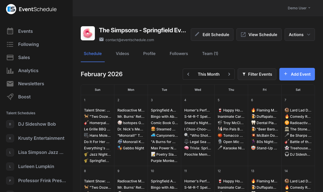Select the Newsletters envelope icon
The height and width of the screenshot is (192, 323).
pos(10,84)
